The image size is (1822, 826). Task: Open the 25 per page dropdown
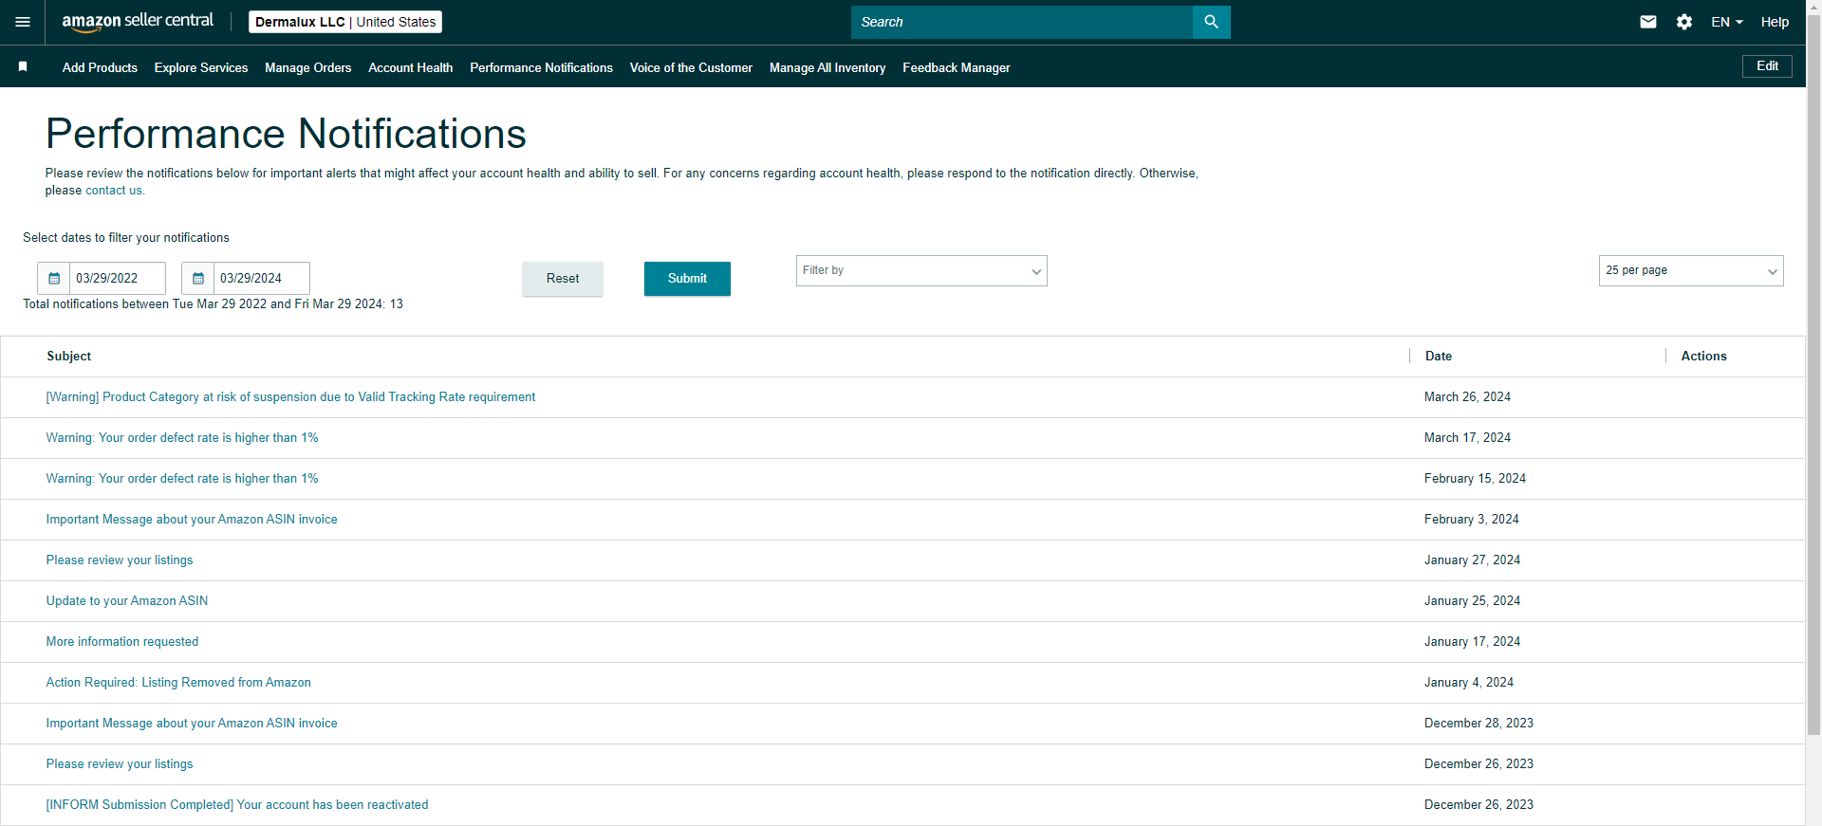tap(1691, 270)
